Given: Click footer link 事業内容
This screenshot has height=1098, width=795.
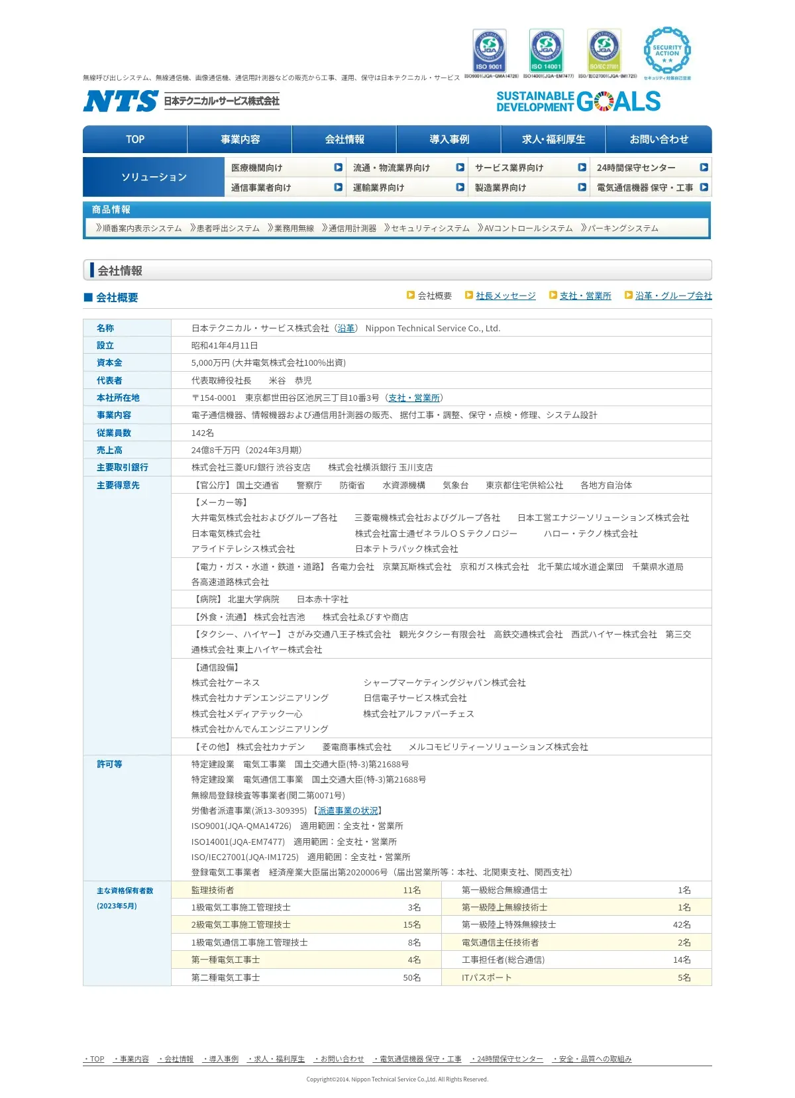Looking at the screenshot, I should (131, 1059).
